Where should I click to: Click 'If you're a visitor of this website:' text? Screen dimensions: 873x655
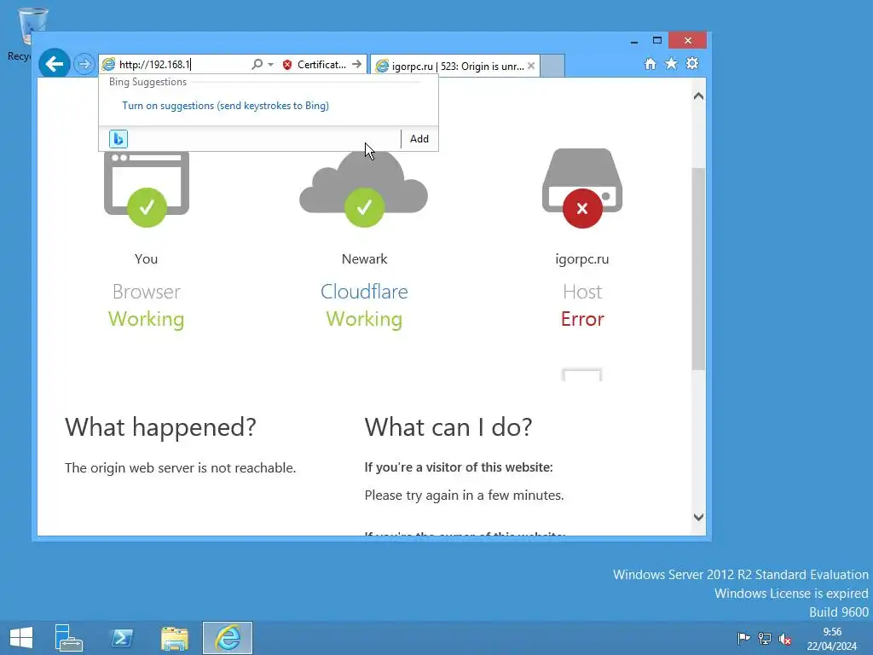point(458,467)
